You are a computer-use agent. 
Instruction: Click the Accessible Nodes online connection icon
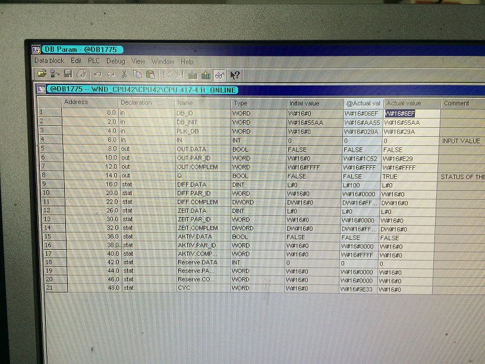pyautogui.click(x=55, y=74)
